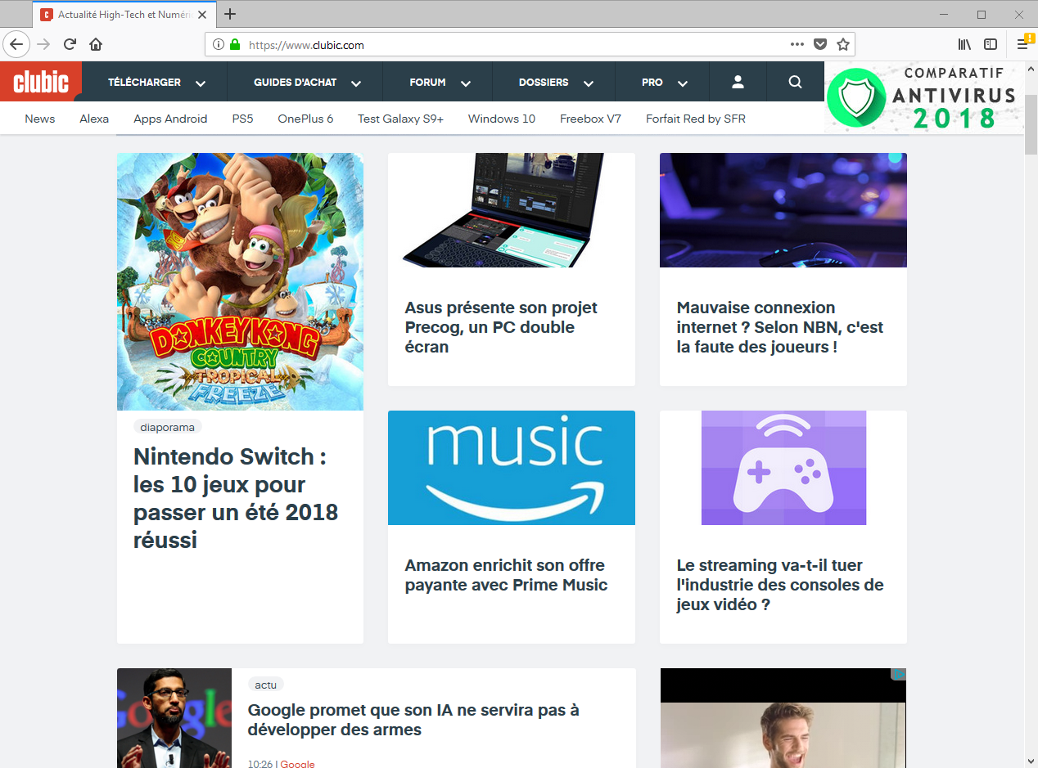Click the actu tag label
The height and width of the screenshot is (768, 1038).
pos(265,685)
